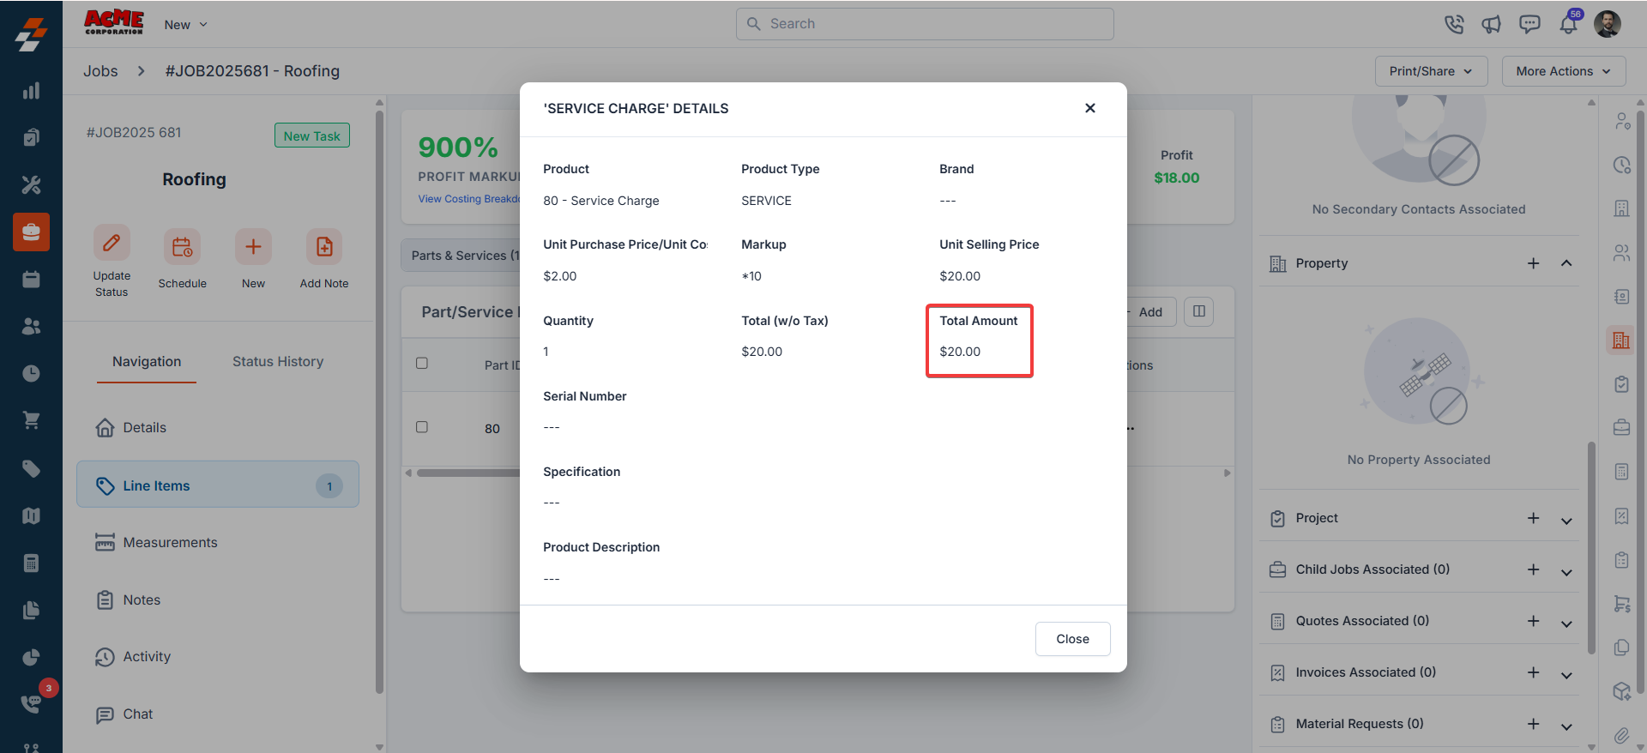Click the New Task status badge
Viewport: 1647px width, 753px height.
point(312,136)
